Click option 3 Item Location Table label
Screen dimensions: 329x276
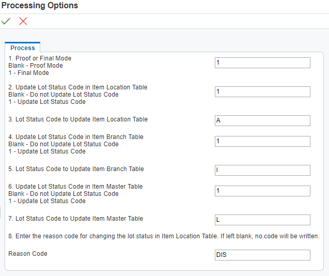coord(78,119)
